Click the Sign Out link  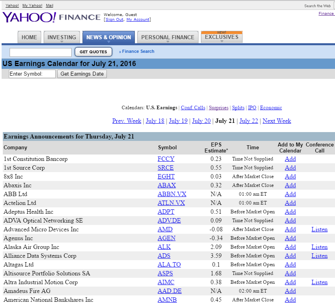coord(114,20)
